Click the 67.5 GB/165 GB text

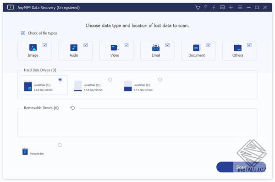(x=143, y=90)
